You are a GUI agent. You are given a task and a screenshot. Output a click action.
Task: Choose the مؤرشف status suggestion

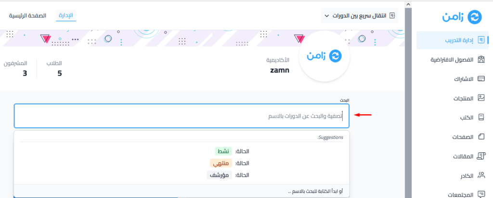pyautogui.click(x=228, y=175)
